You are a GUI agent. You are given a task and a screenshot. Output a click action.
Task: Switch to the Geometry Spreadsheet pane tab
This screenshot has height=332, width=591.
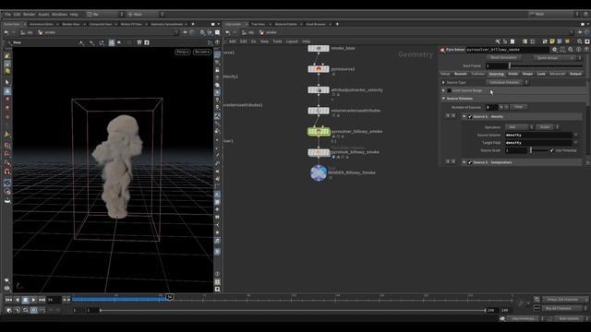click(x=166, y=24)
